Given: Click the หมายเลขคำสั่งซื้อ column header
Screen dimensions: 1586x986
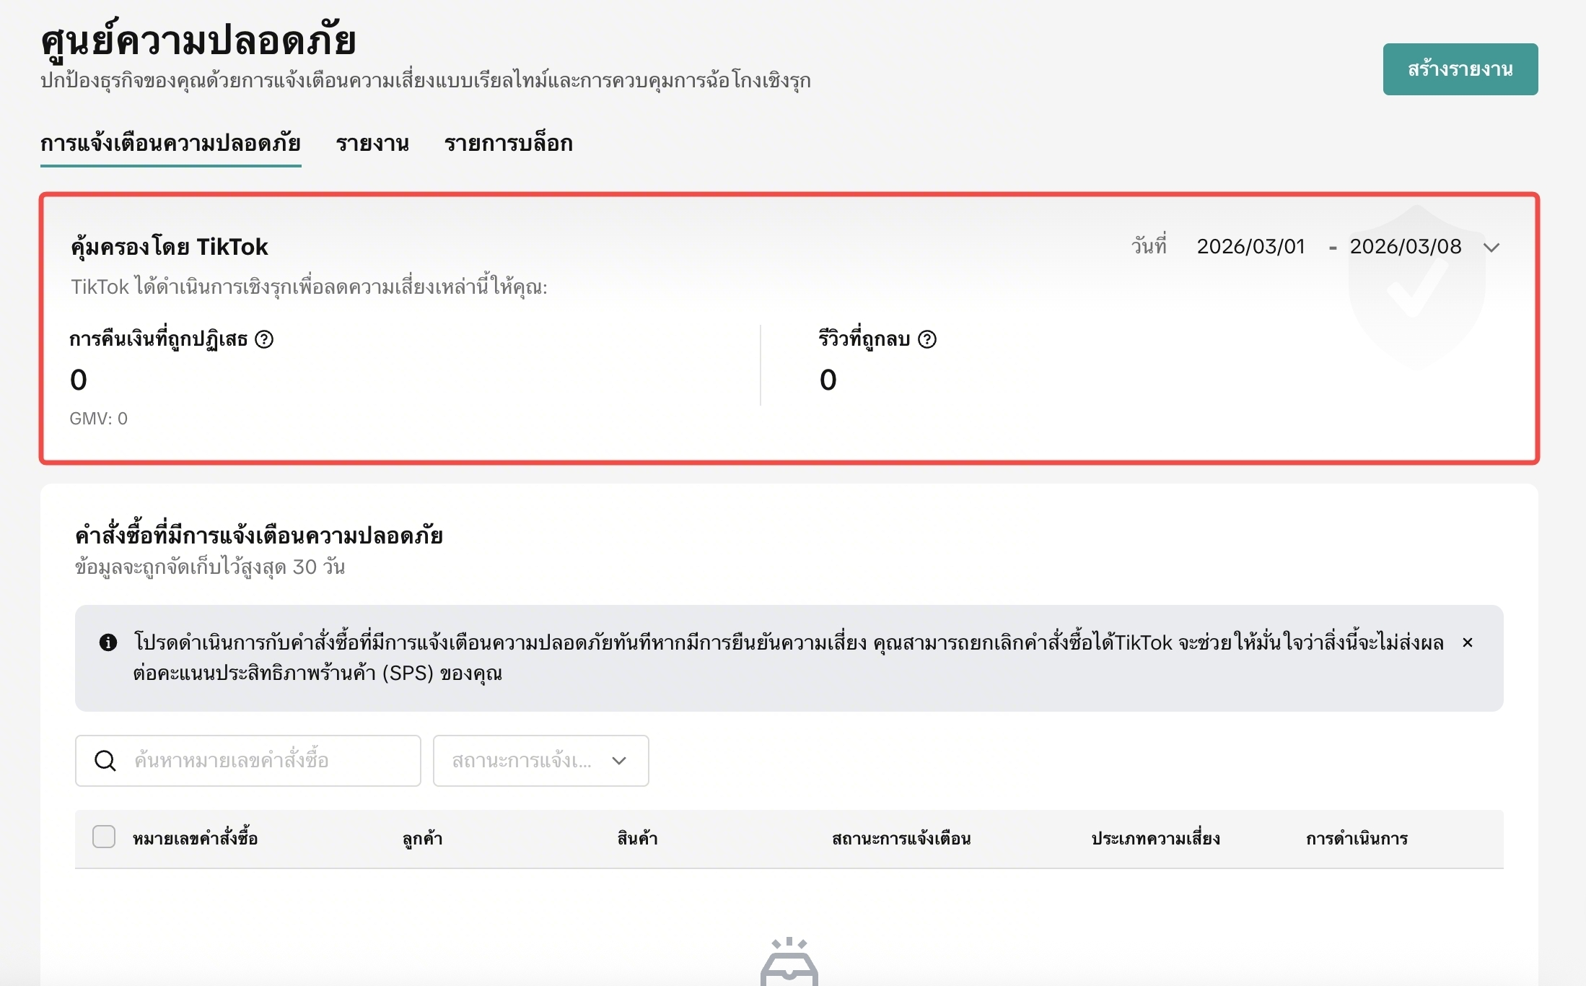Looking at the screenshot, I should pyautogui.click(x=195, y=839).
